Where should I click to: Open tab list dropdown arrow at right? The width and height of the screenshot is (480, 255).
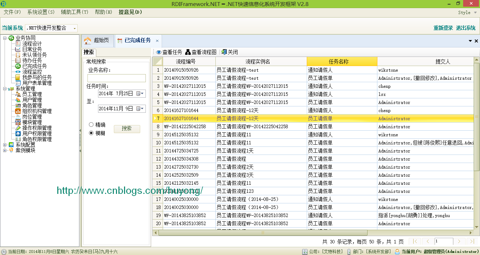[x=471, y=41]
